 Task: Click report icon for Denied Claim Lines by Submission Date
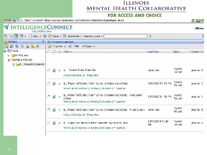(54, 84)
